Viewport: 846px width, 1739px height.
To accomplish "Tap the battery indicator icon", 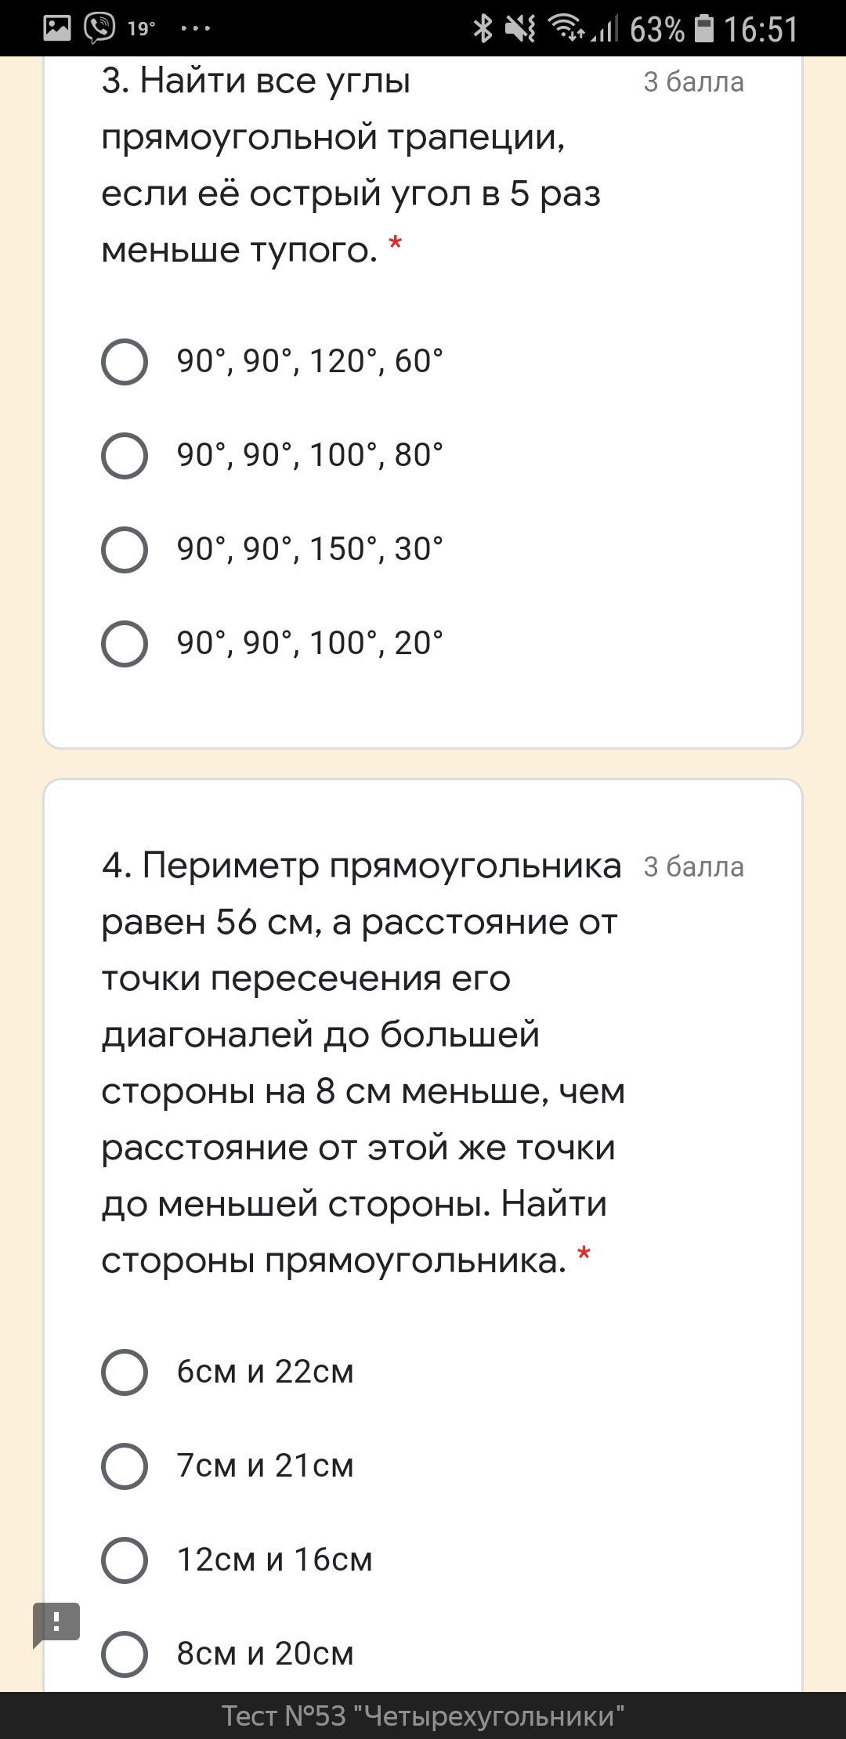I will tap(704, 29).
